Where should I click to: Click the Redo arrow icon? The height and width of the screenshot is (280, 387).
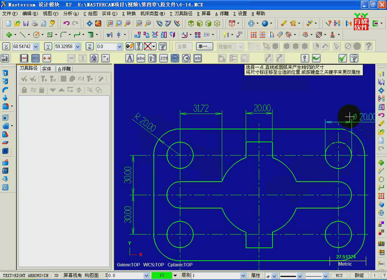pyautogui.click(x=75, y=23)
